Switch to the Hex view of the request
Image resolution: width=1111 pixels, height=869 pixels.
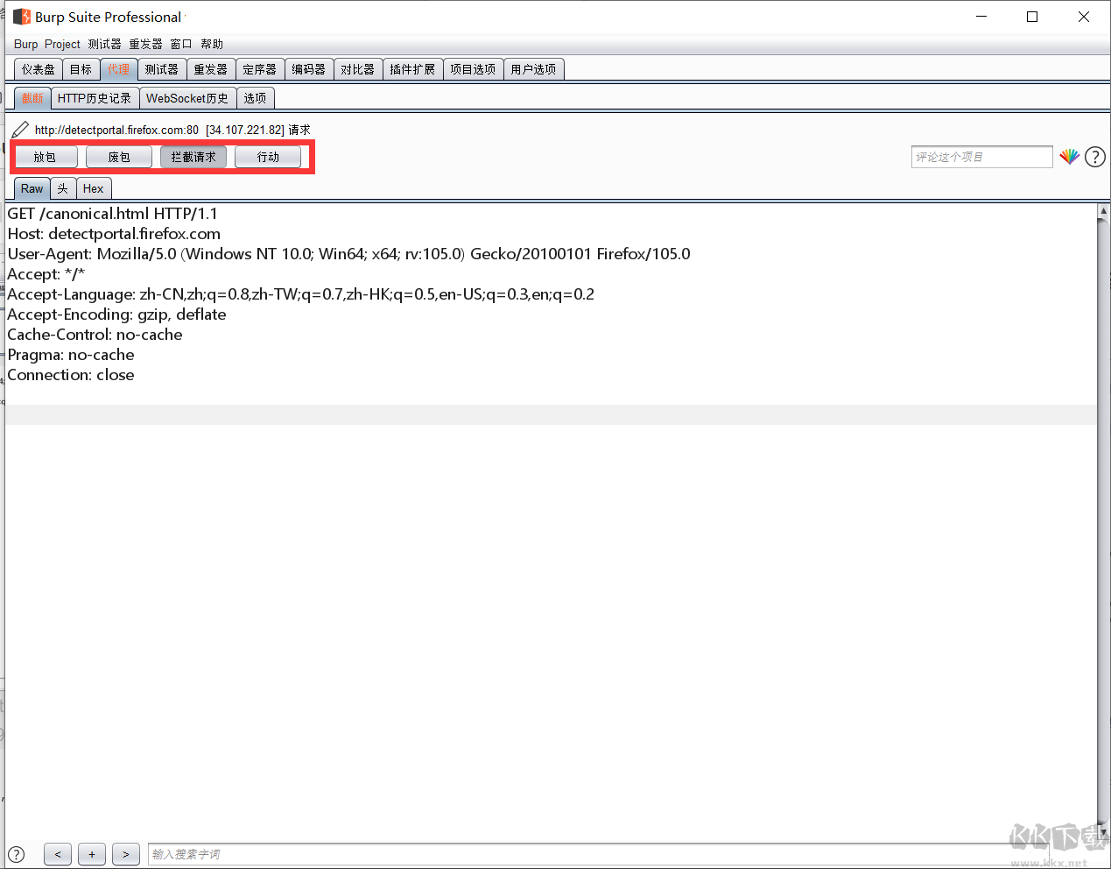click(x=94, y=188)
